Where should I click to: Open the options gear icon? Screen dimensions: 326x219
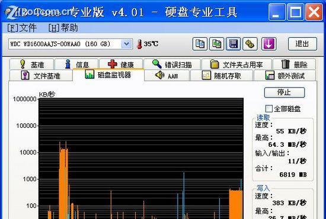tap(250, 44)
